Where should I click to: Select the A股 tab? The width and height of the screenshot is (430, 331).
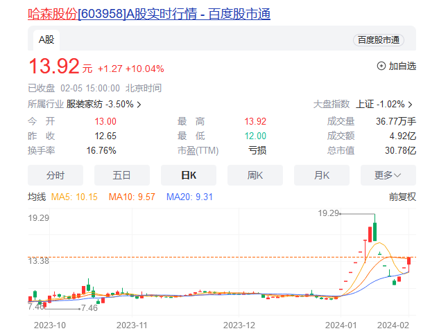pyautogui.click(x=47, y=39)
